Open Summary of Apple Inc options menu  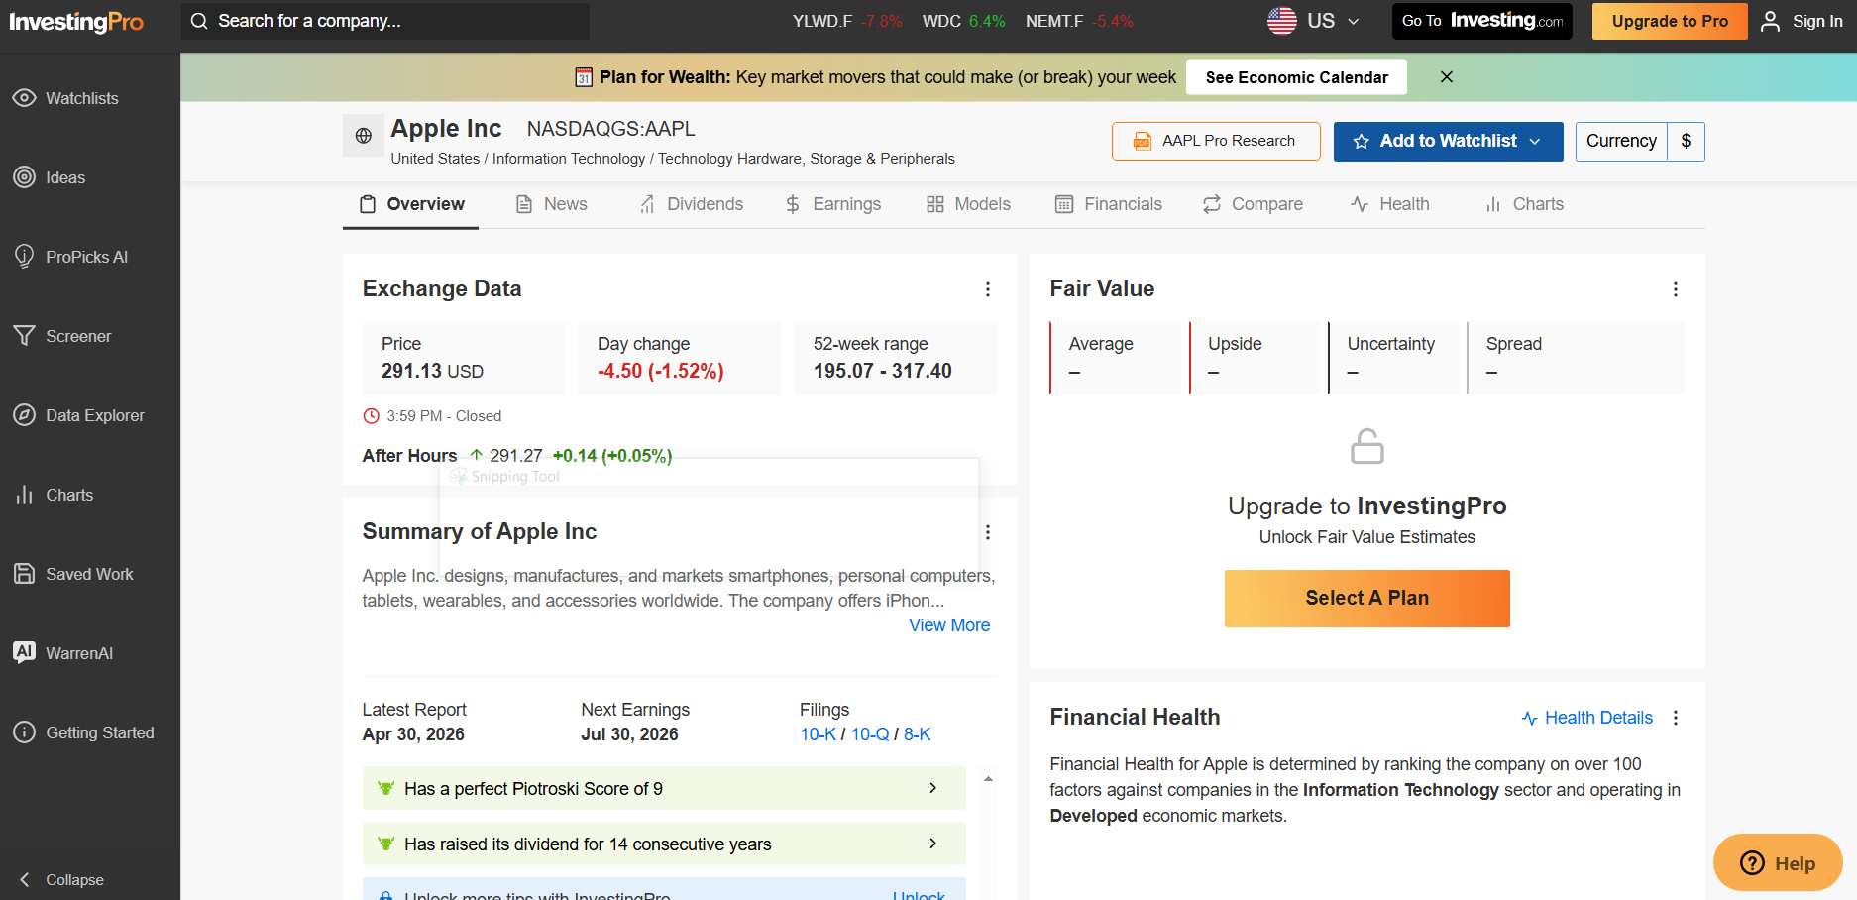988,532
